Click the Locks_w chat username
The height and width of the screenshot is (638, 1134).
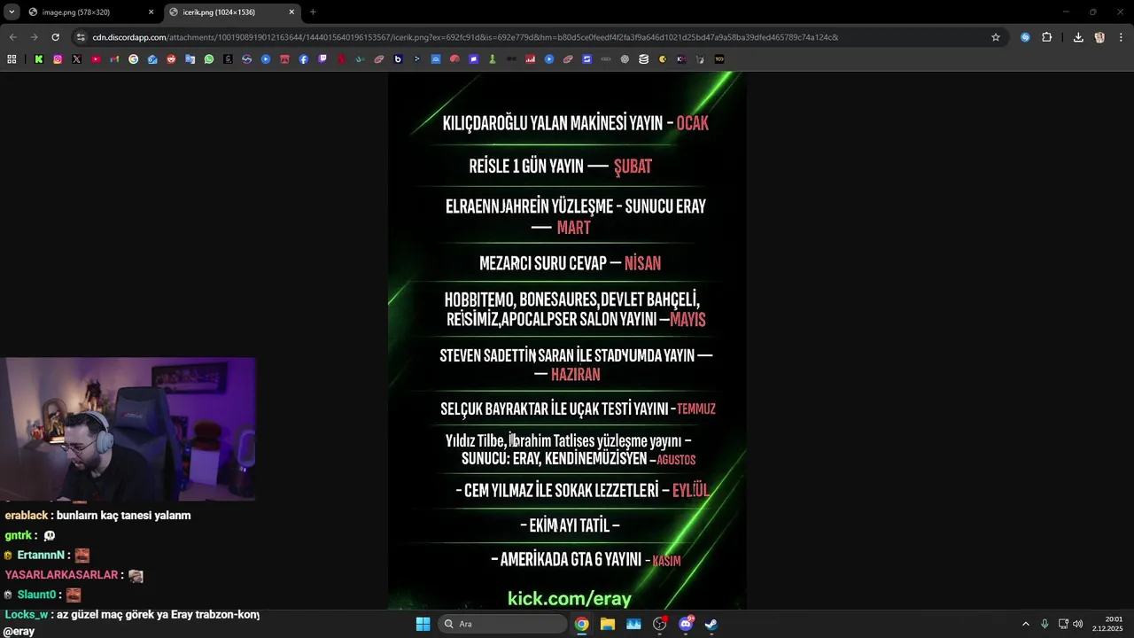[26, 614]
